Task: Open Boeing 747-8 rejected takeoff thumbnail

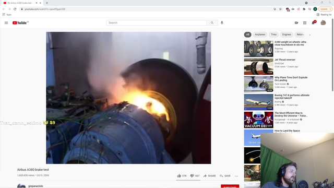Action: click(x=259, y=102)
